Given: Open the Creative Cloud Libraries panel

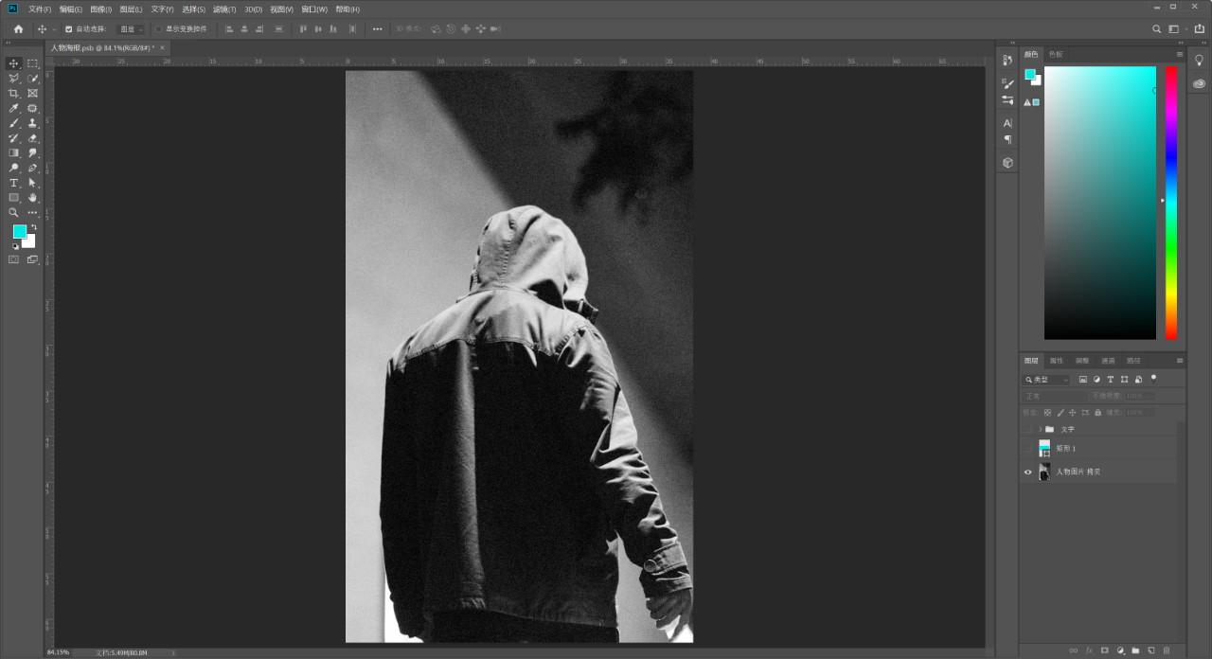Looking at the screenshot, I should pyautogui.click(x=1200, y=83).
